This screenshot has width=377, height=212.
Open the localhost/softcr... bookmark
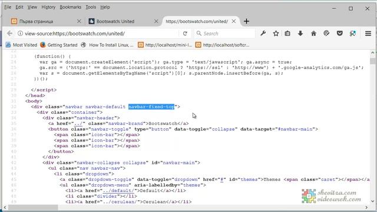coord(223,45)
